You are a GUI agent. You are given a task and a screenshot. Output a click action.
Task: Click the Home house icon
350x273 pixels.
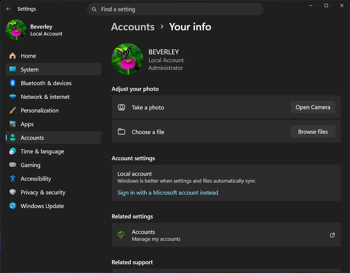13,56
